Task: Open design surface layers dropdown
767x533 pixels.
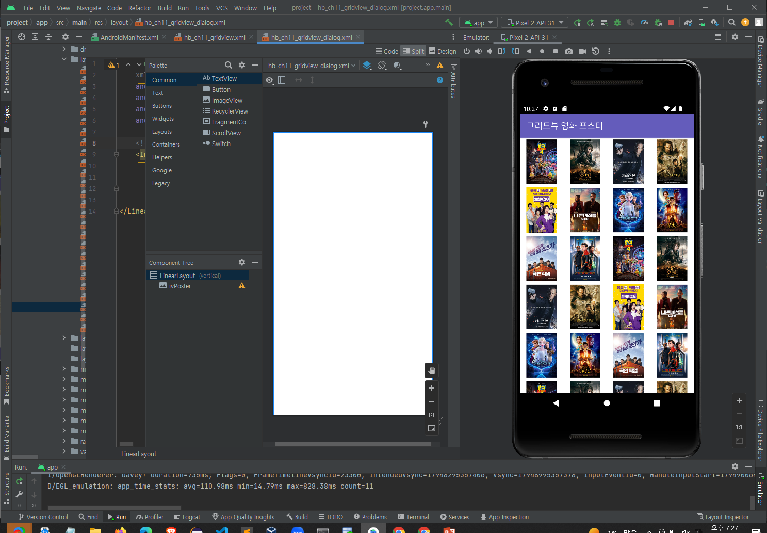Action: [367, 65]
